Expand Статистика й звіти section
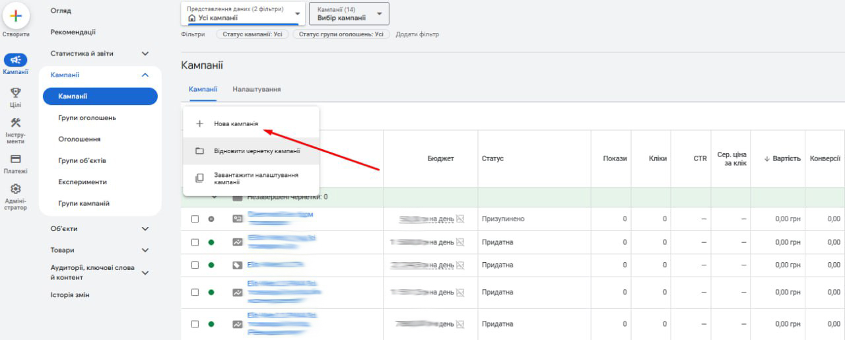845x340 pixels. 145,53
